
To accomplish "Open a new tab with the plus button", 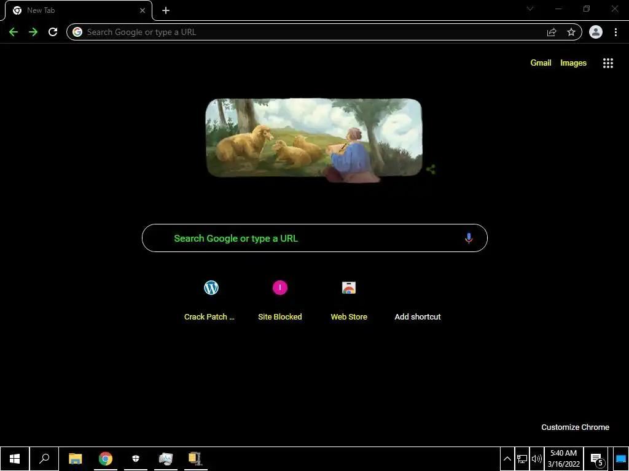I will [x=166, y=10].
